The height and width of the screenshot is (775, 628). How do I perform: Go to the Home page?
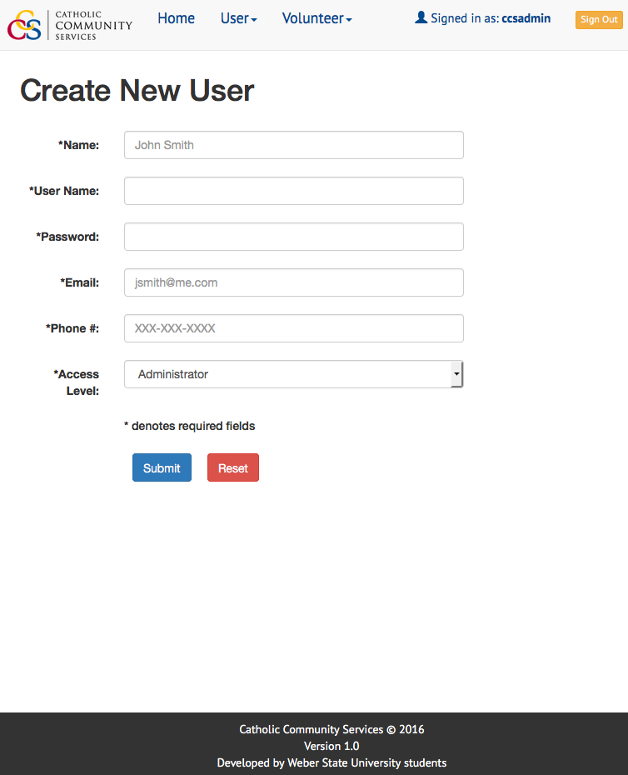point(176,19)
